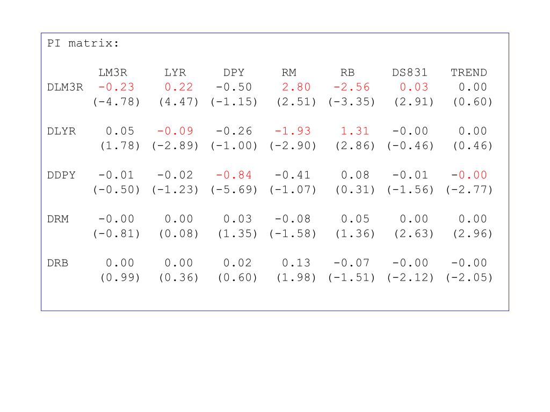This screenshot has height=412, width=550.
Task: Click the (-2.77) t-statistic under TREND
Action: pos(469,189)
